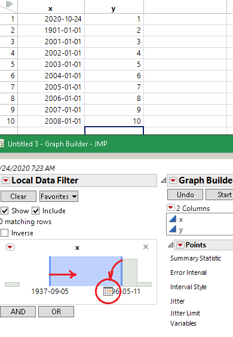Open the Local Data Filter red triangle menu
Viewport: 233px width, 337px height.
pyautogui.click(x=6, y=180)
